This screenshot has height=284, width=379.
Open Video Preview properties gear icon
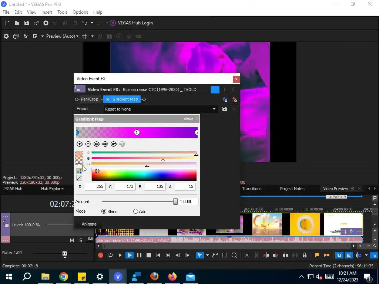pyautogui.click(x=6, y=36)
